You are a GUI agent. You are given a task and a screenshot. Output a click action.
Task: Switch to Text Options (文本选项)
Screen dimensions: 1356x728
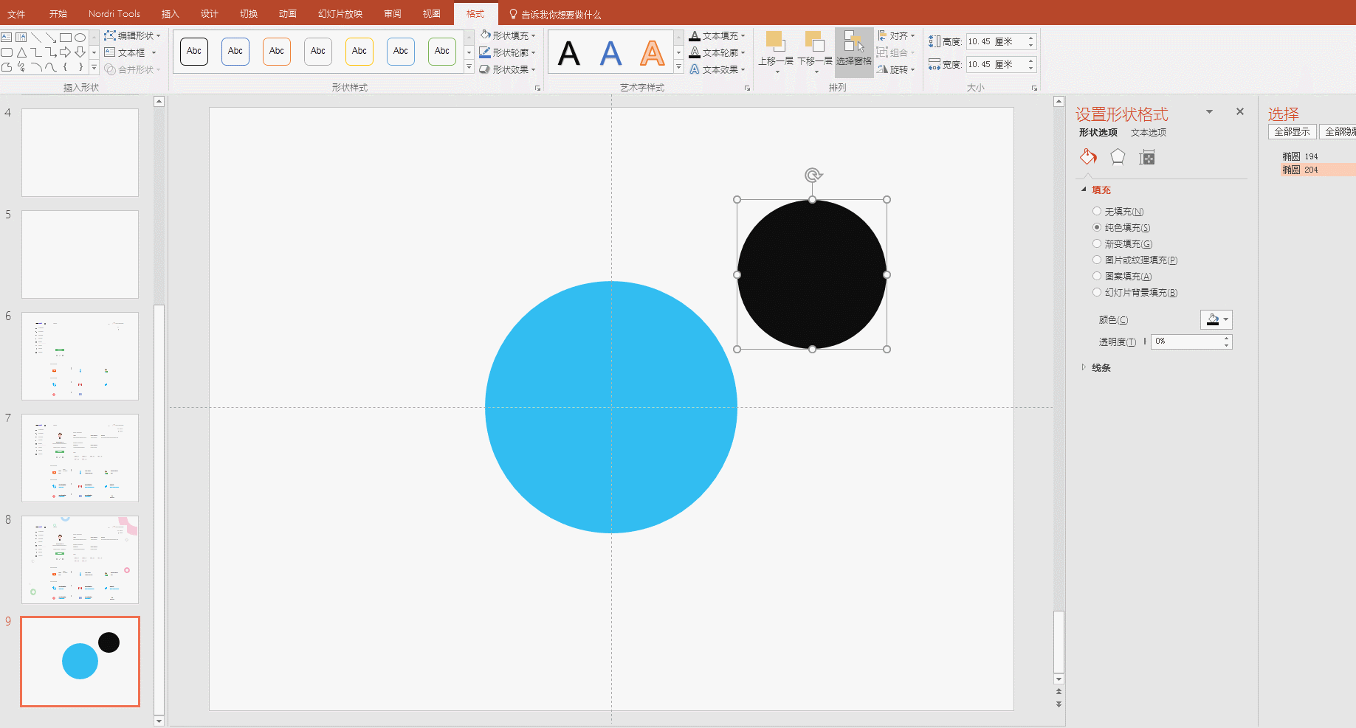[1148, 133]
